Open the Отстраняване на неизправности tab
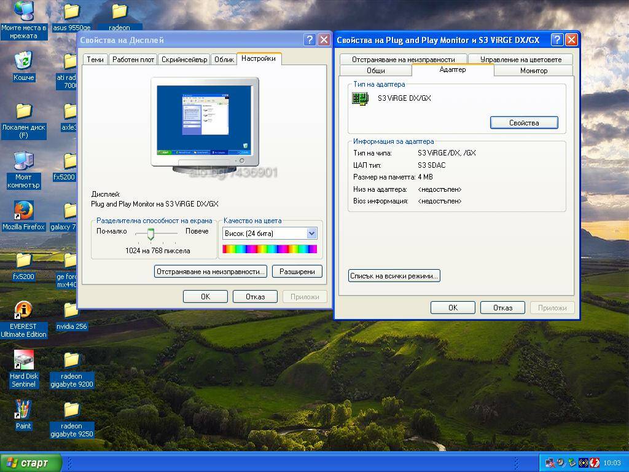Image resolution: width=629 pixels, height=472 pixels. tap(403, 60)
